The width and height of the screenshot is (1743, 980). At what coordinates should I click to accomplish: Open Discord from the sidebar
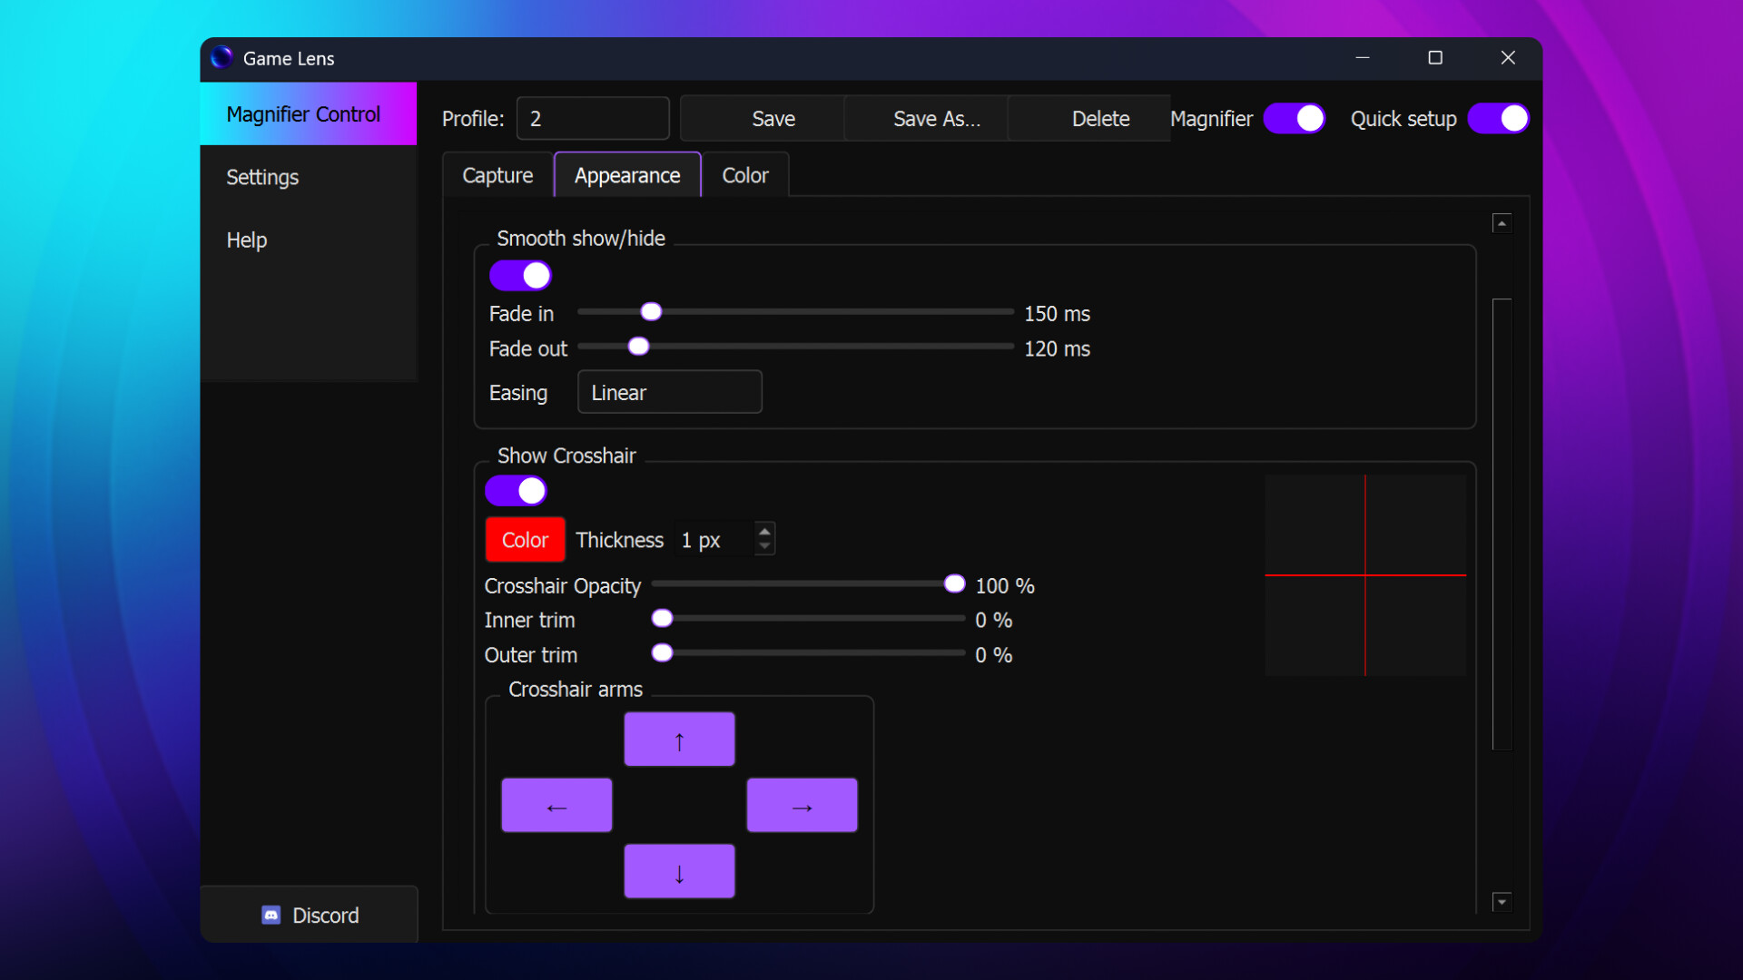[310, 915]
